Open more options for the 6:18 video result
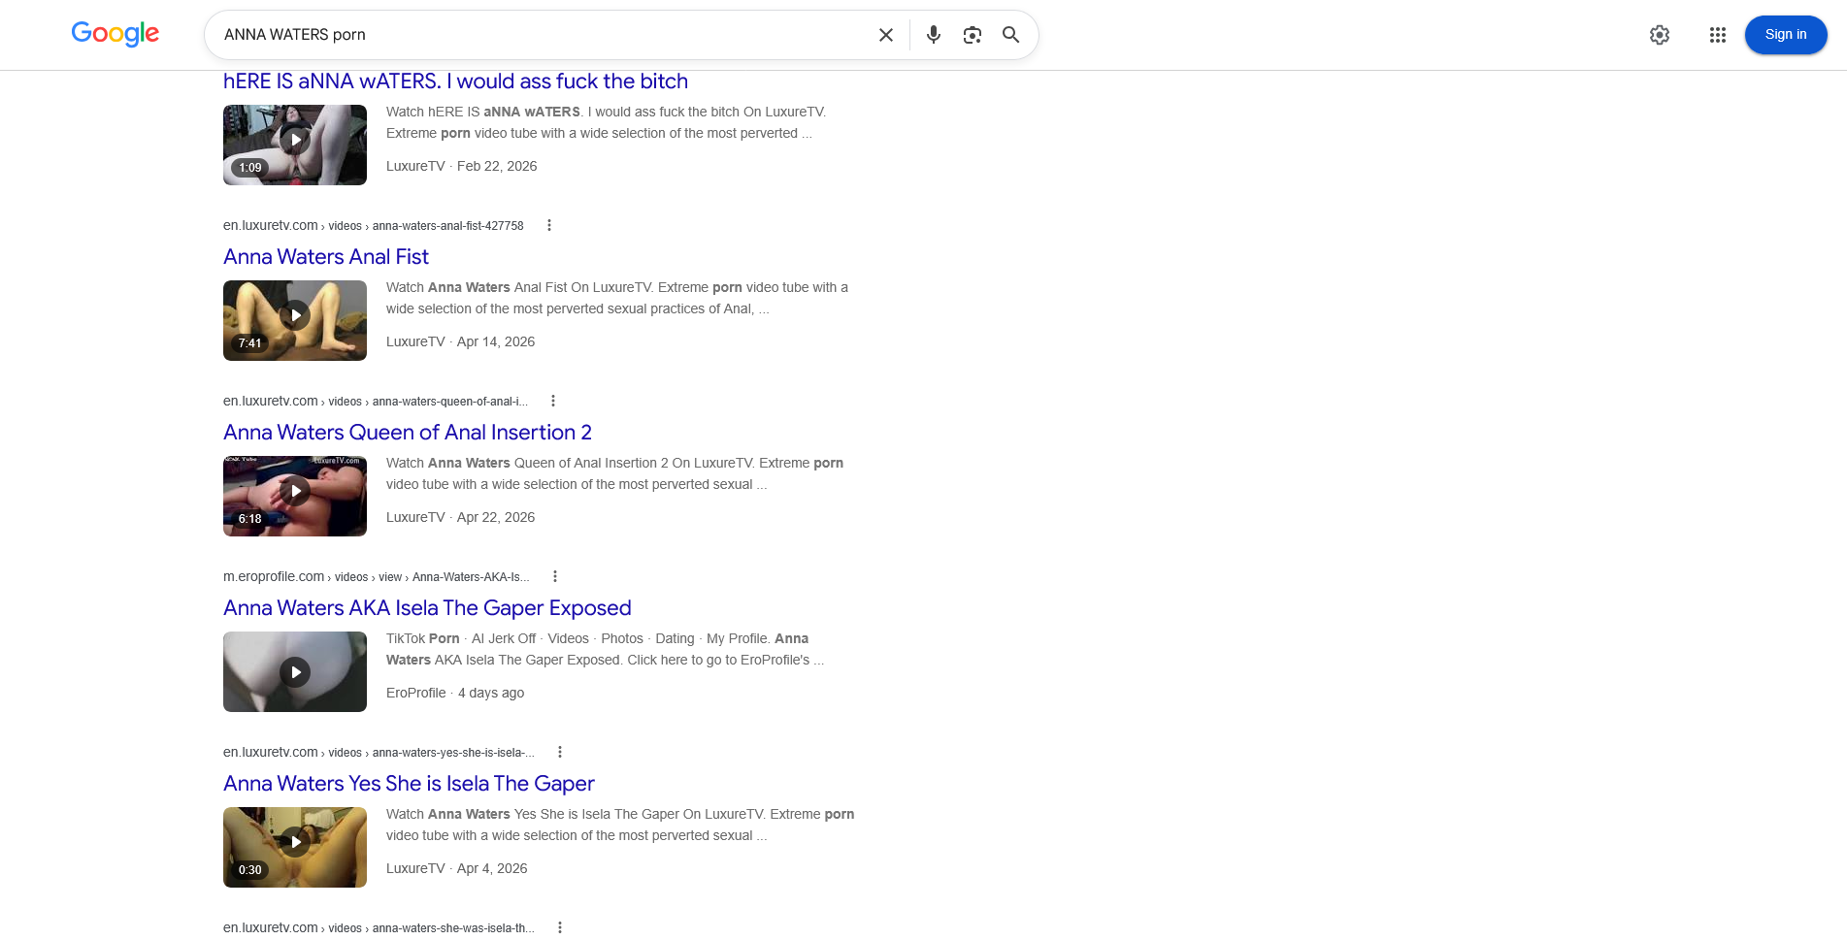 click(553, 401)
